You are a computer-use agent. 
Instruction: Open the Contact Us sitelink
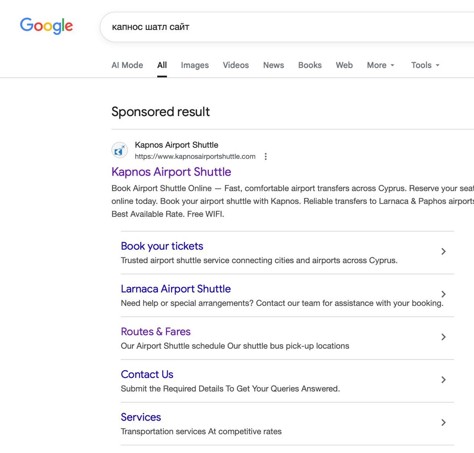coord(147,375)
